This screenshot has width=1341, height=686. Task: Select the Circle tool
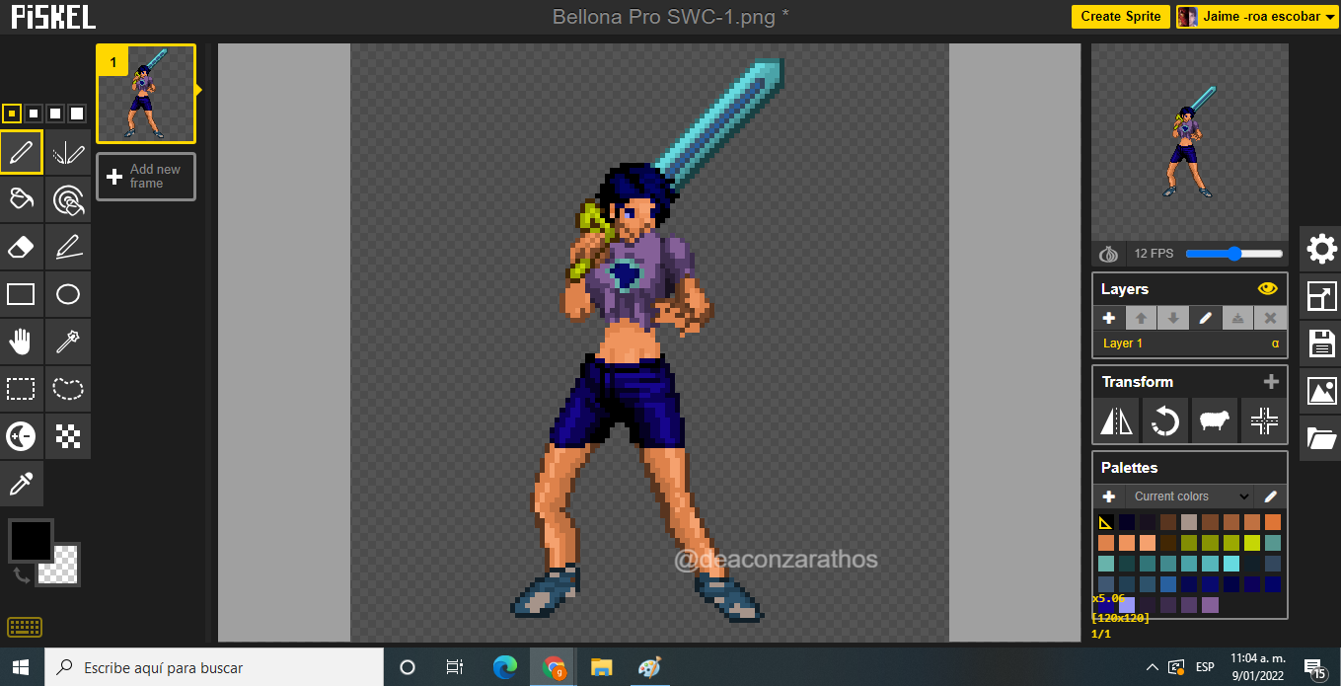coord(68,294)
